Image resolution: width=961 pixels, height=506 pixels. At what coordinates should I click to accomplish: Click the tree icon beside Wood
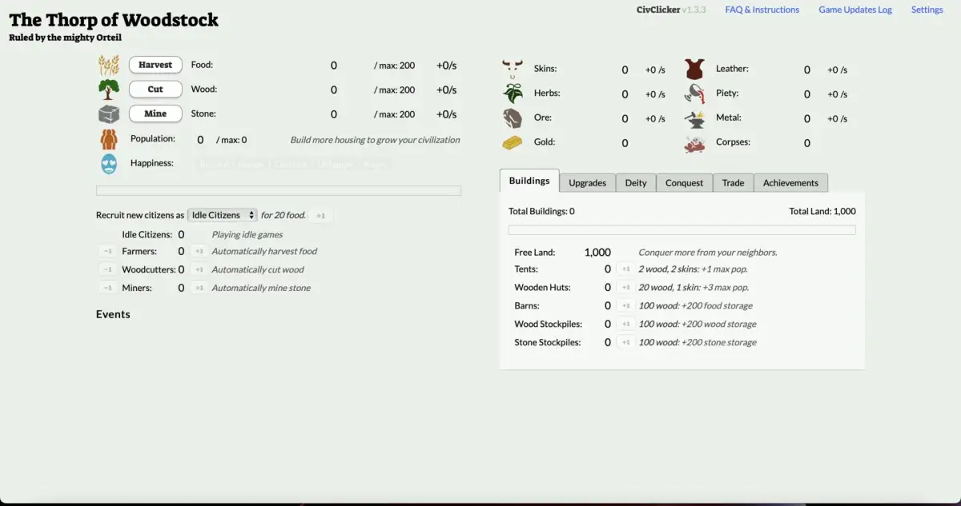[x=108, y=90]
